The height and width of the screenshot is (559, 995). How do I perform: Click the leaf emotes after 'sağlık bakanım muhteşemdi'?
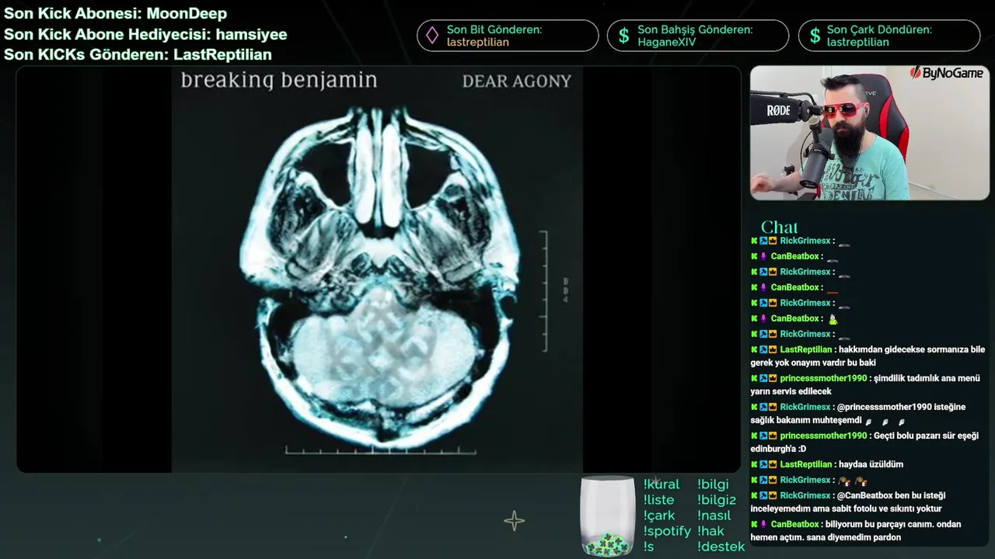pos(885,422)
